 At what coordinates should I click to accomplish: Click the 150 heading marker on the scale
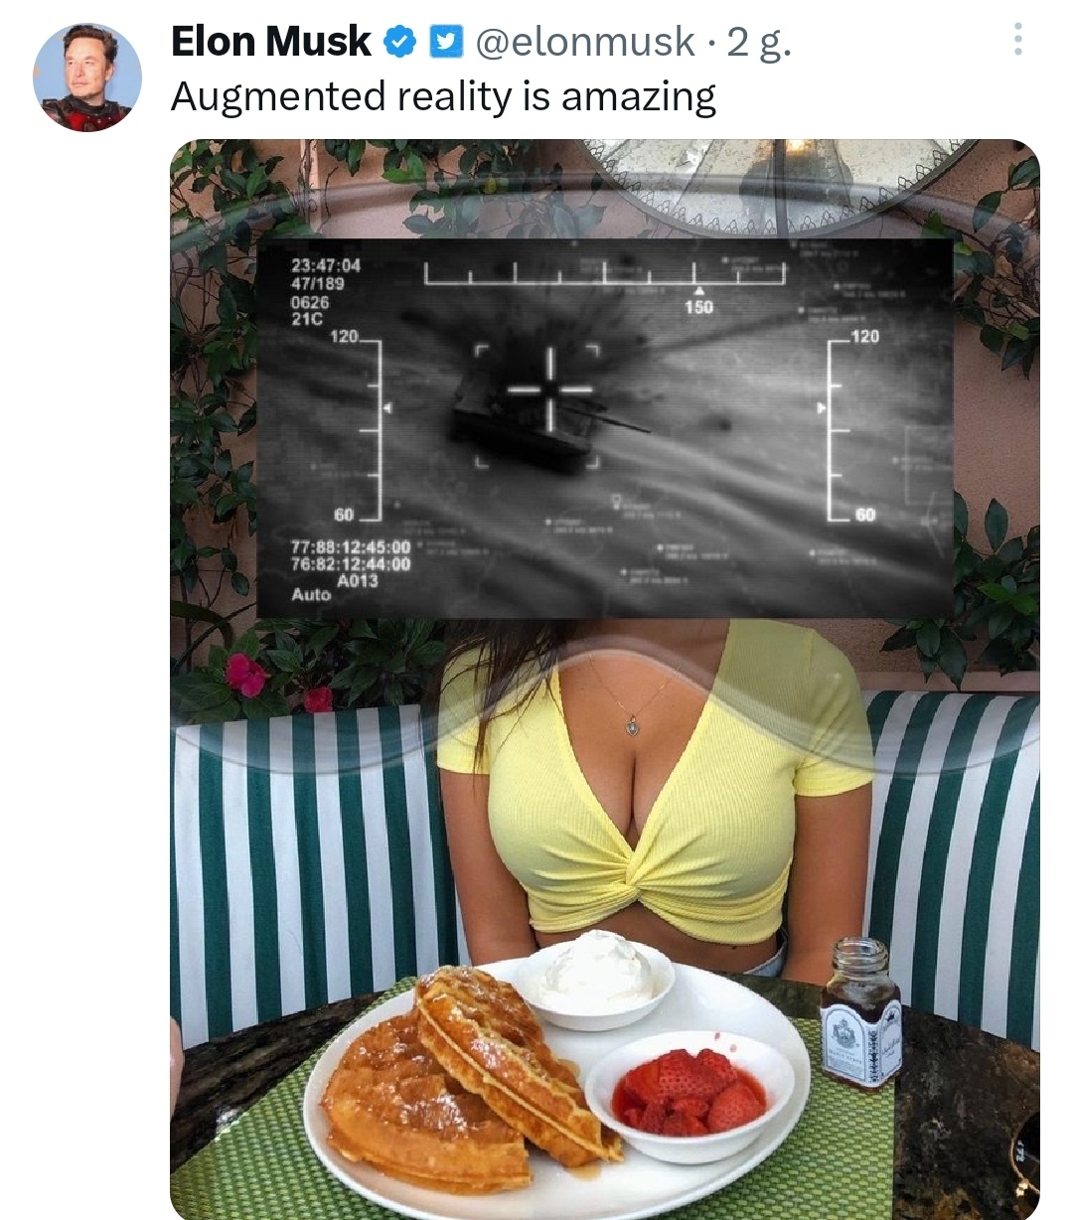coord(698,307)
